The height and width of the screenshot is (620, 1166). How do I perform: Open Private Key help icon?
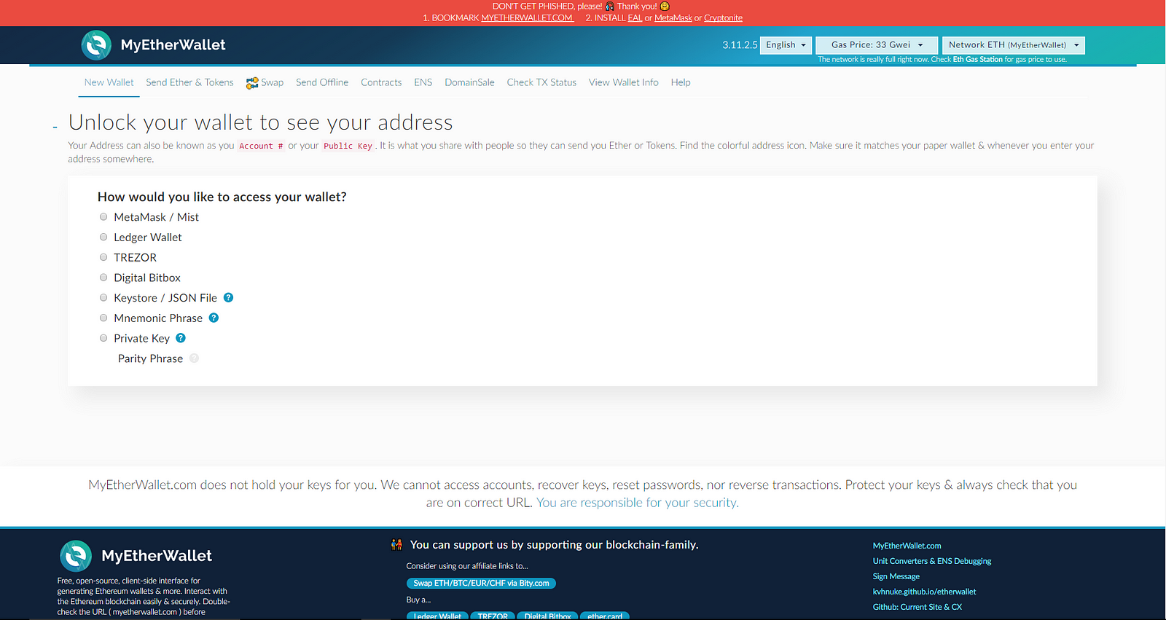pyautogui.click(x=181, y=338)
